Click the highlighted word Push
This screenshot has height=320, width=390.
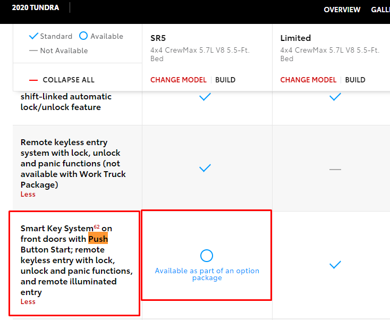(x=98, y=239)
